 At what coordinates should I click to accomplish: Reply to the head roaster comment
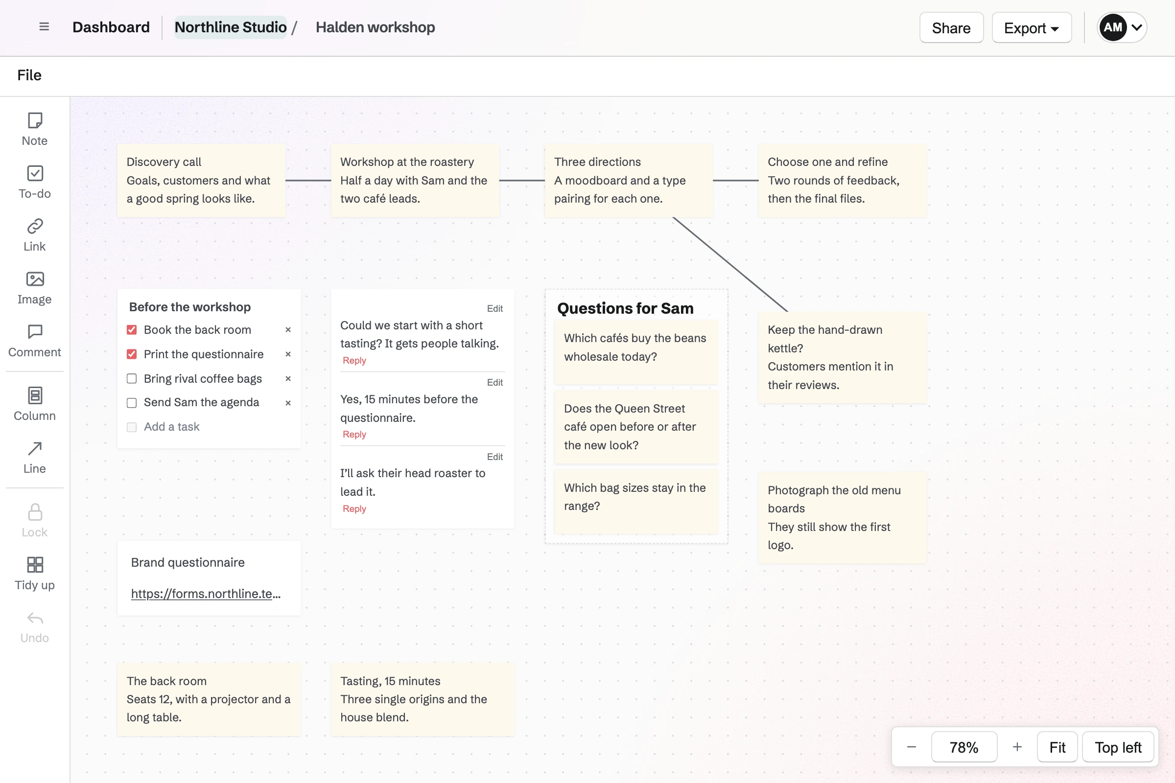[x=354, y=509]
